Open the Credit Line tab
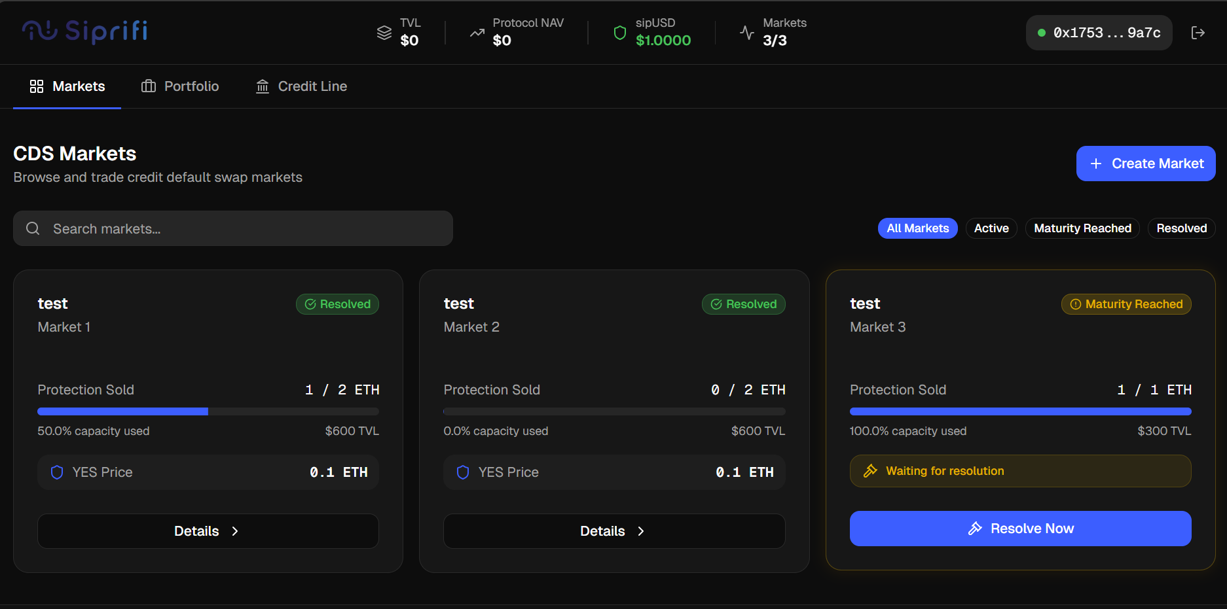The height and width of the screenshot is (609, 1227). (301, 86)
